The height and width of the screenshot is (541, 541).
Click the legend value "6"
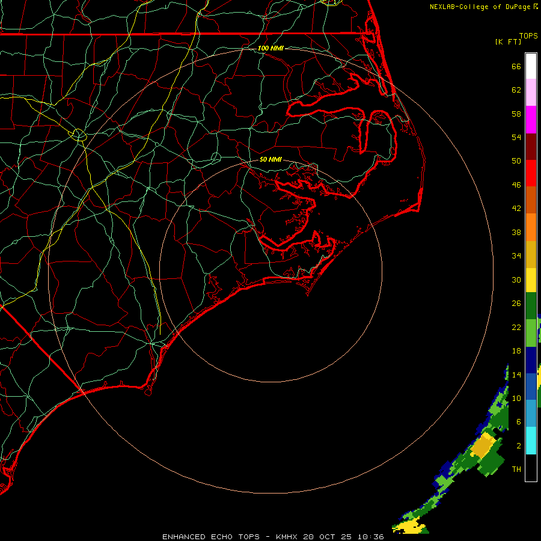click(x=519, y=422)
